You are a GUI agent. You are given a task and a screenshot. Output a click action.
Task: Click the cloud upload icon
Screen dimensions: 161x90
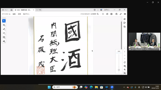coord(107,14)
